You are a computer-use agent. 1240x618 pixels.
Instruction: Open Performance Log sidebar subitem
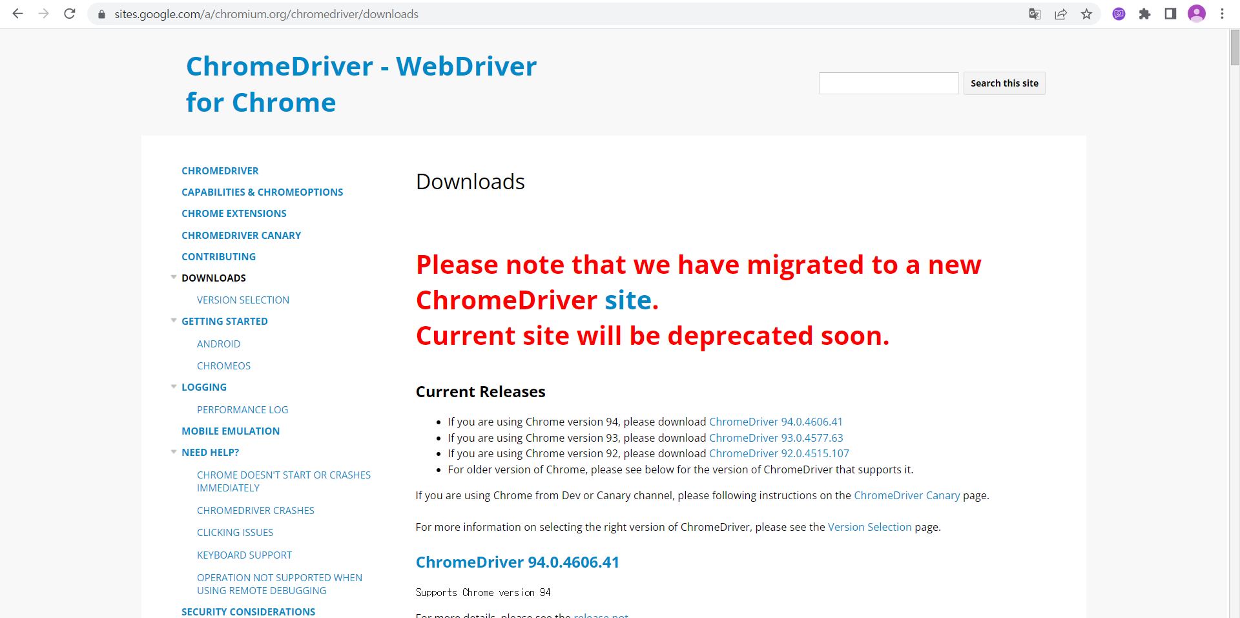pos(242,409)
